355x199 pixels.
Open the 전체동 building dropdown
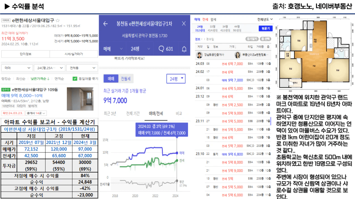tap(81, 67)
